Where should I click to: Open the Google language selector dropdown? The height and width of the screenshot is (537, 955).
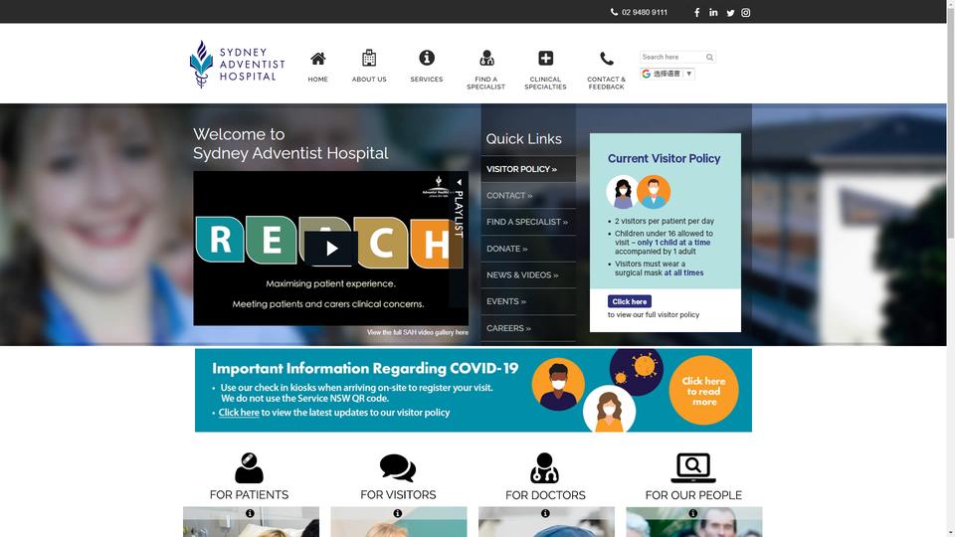point(667,74)
